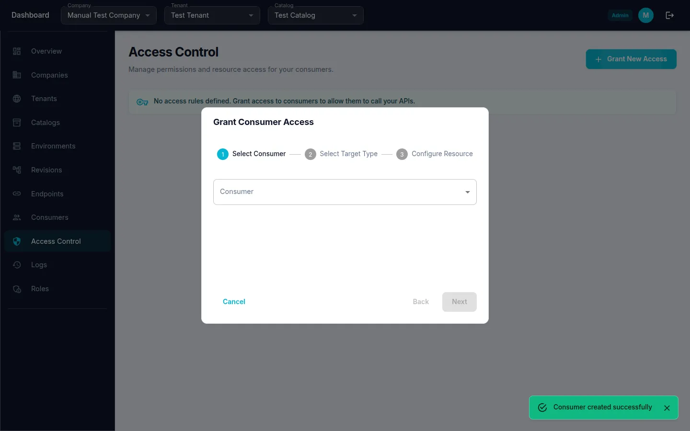The width and height of the screenshot is (690, 431).
Task: Open the Overview dashboard icon
Action: coord(17,51)
